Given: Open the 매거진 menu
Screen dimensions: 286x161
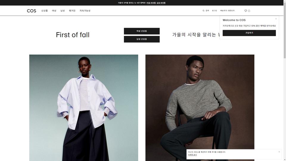Looking at the screenshot, I should click(72, 11).
